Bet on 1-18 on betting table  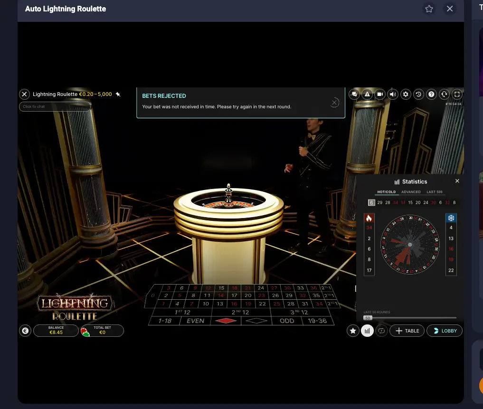pos(165,321)
